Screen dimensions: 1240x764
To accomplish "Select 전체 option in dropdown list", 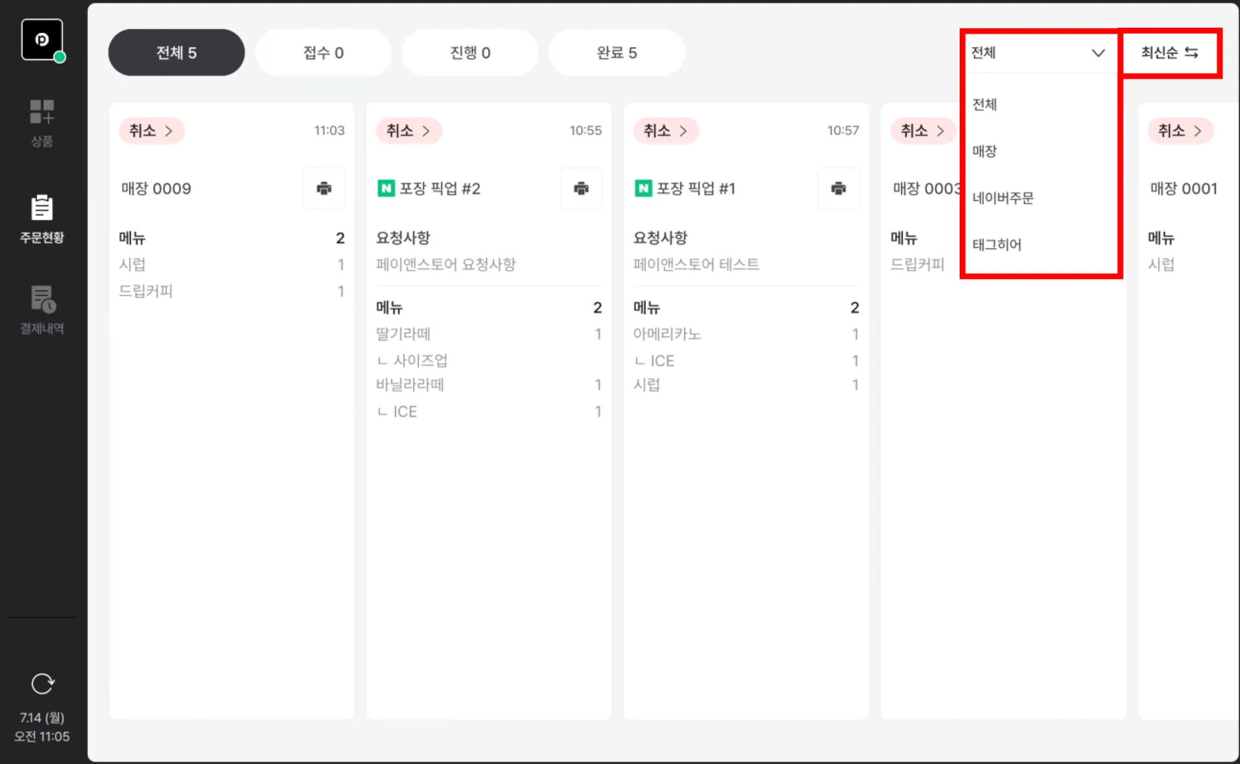I will [985, 105].
